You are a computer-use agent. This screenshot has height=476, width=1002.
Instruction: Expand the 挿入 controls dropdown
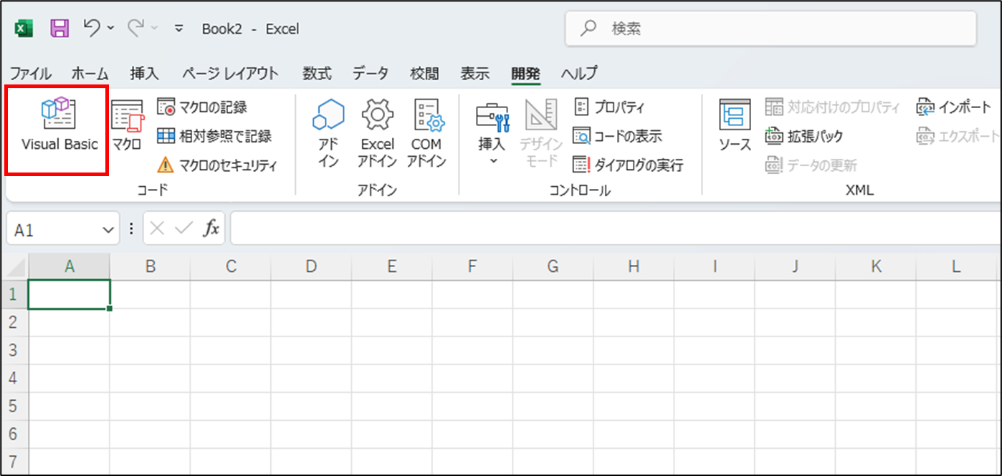(x=492, y=134)
